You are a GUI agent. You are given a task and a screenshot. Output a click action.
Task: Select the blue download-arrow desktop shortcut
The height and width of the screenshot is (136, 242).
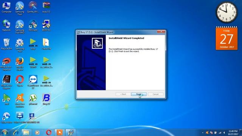[20, 118]
